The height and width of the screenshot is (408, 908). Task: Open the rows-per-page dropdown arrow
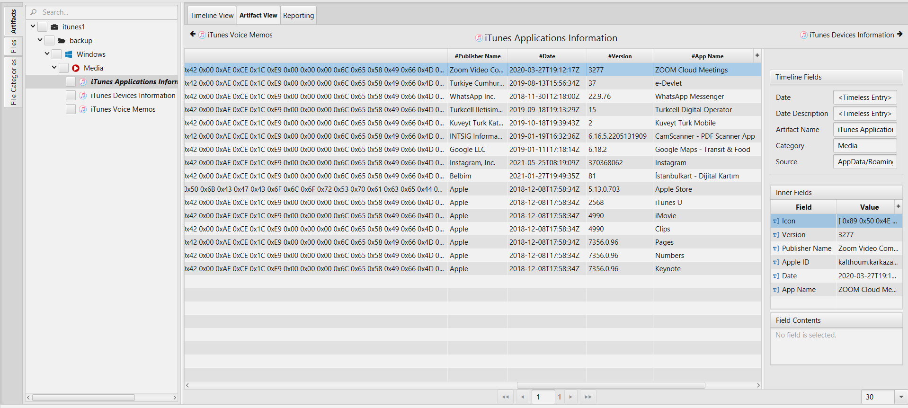pyautogui.click(x=901, y=397)
